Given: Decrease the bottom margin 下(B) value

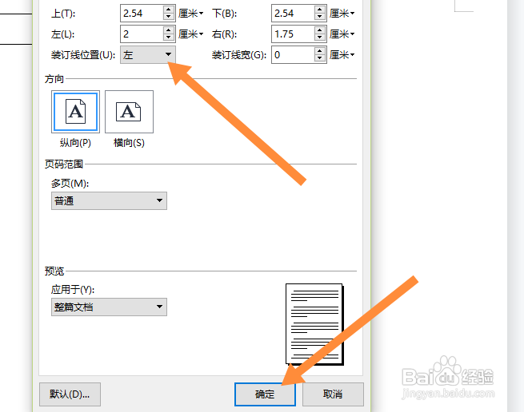Looking at the screenshot, I should [x=320, y=17].
